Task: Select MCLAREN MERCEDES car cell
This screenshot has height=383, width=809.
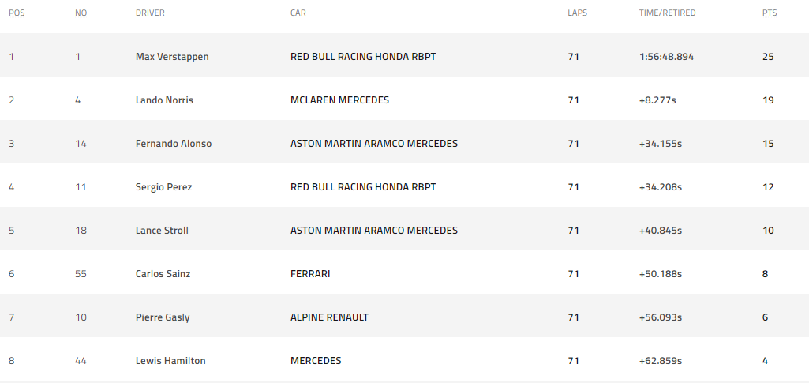Action: tap(340, 100)
